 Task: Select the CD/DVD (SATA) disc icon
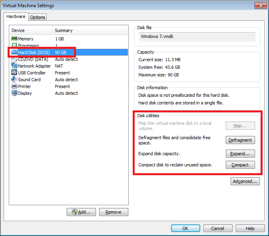point(14,59)
